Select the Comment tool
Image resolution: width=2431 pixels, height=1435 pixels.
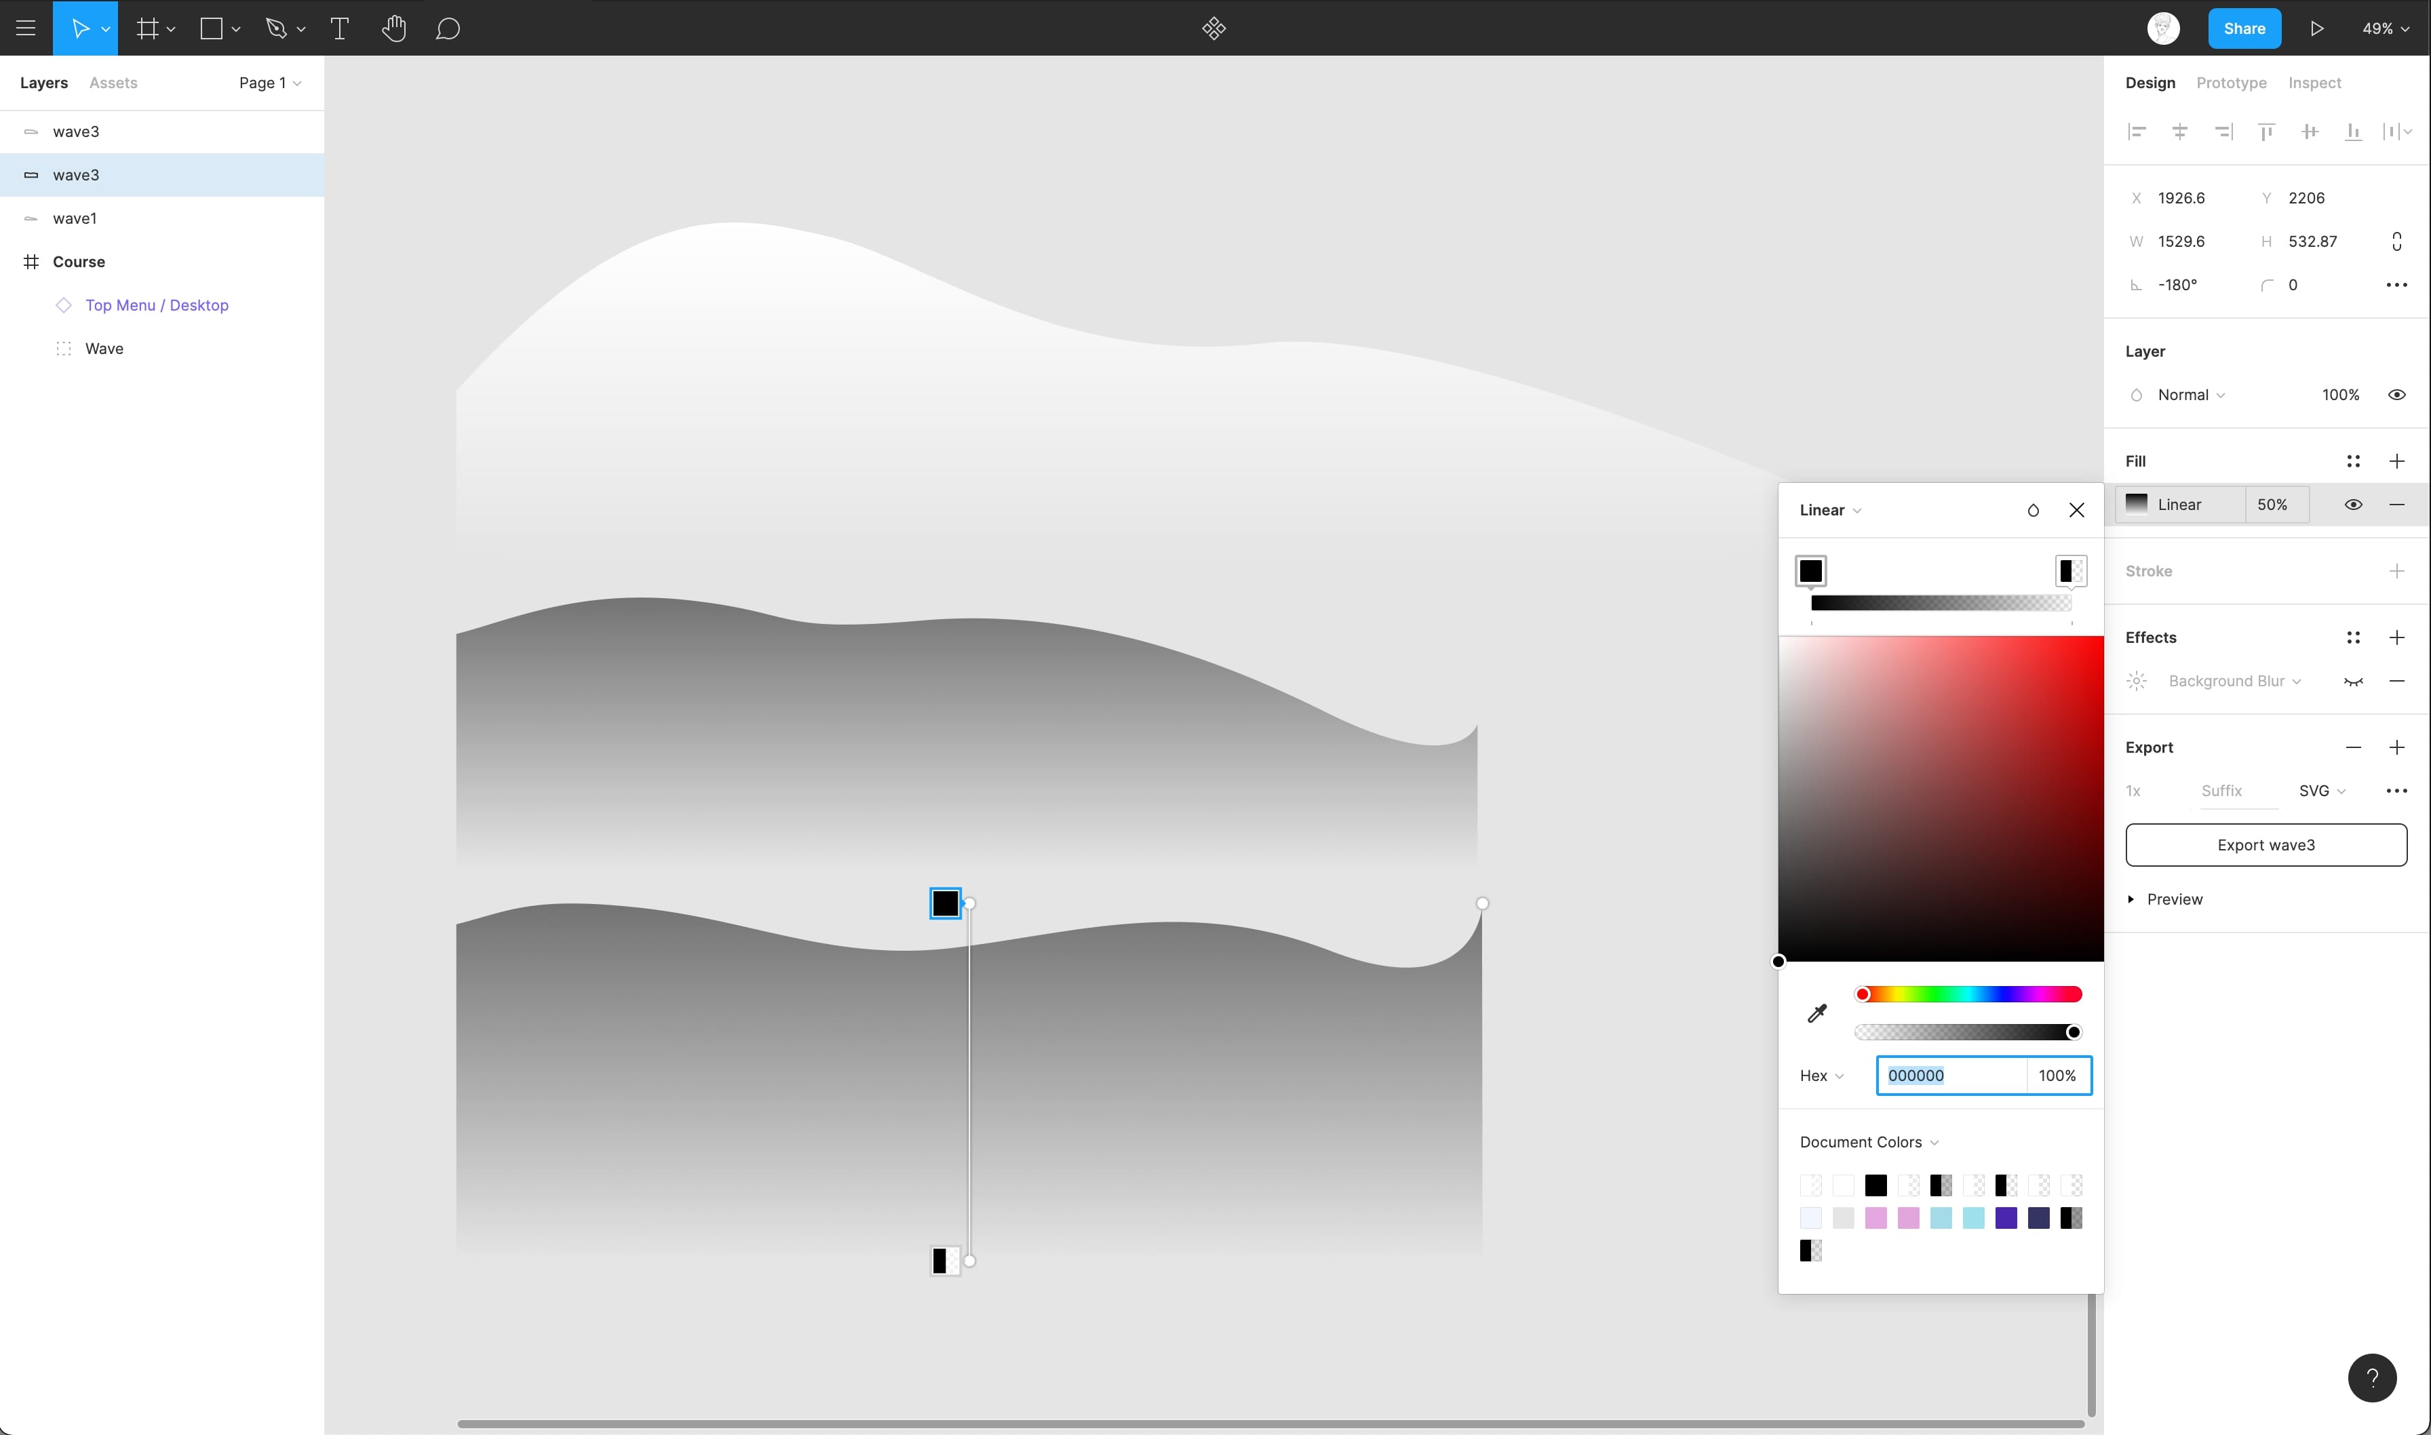[447, 28]
